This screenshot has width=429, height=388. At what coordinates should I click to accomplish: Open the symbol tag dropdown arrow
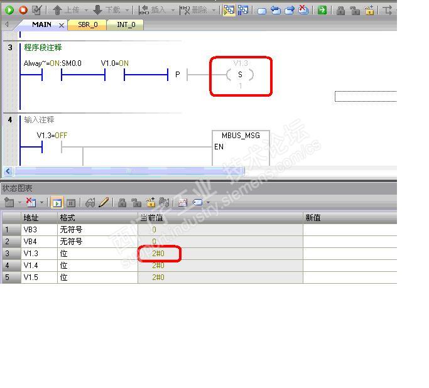208,203
